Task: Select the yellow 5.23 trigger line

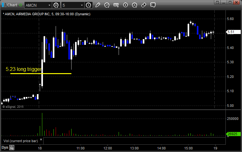Action: [x=41, y=73]
